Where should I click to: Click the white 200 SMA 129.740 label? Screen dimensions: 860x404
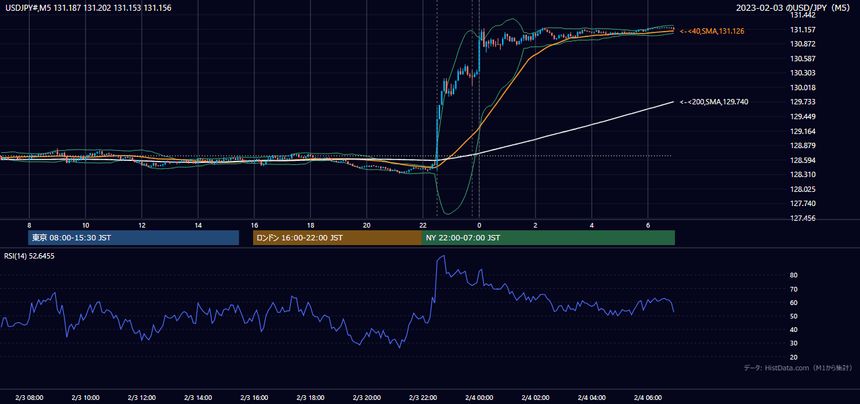click(x=714, y=102)
